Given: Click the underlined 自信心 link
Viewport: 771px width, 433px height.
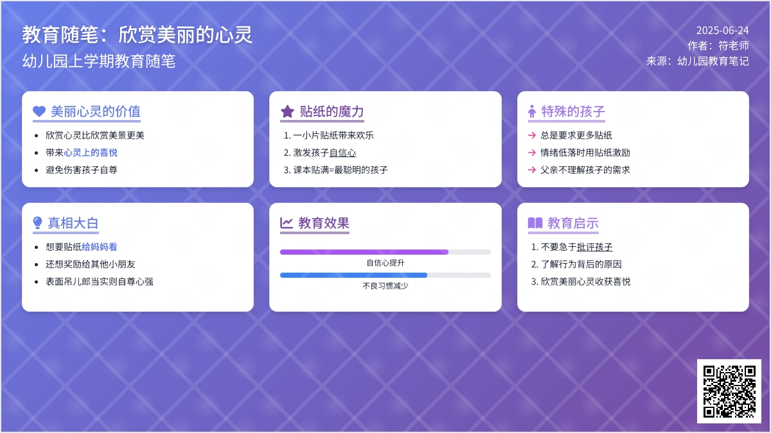Looking at the screenshot, I should (342, 153).
